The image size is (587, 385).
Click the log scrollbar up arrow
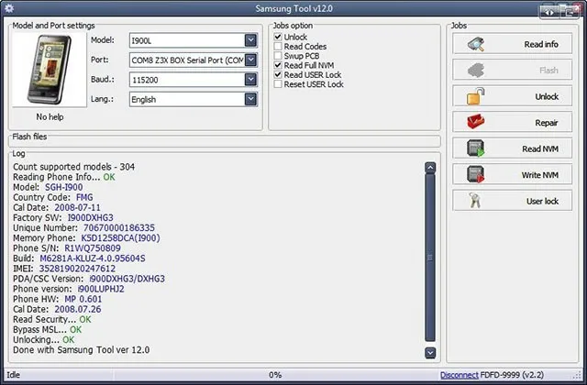[x=430, y=168]
